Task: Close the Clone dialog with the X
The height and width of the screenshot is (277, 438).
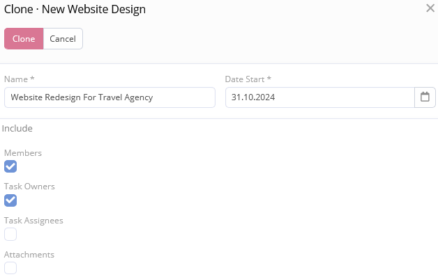Action: 430,8
